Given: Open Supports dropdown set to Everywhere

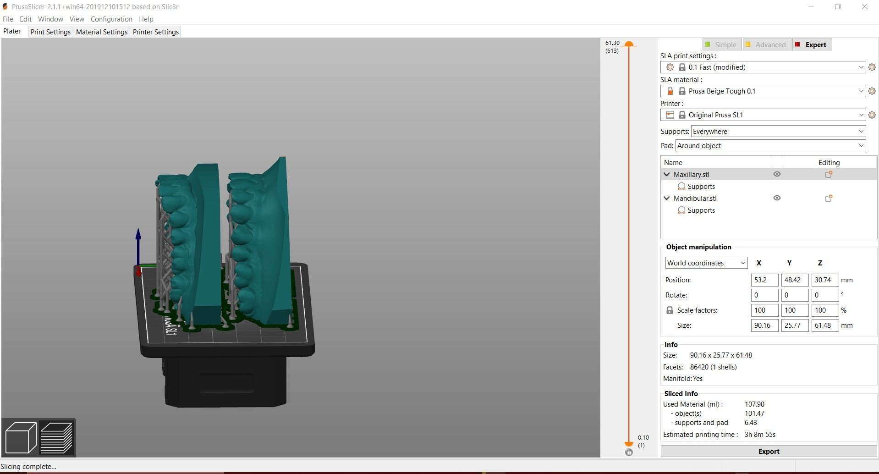Looking at the screenshot, I should [x=778, y=132].
